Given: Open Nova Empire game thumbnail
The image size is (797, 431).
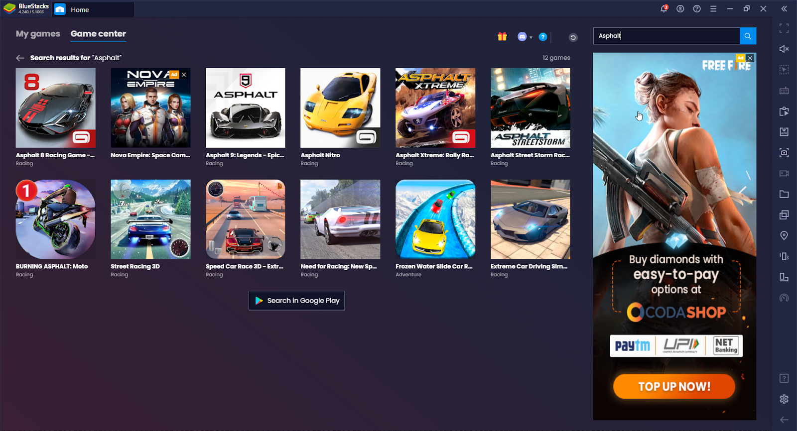Looking at the screenshot, I should [x=150, y=108].
